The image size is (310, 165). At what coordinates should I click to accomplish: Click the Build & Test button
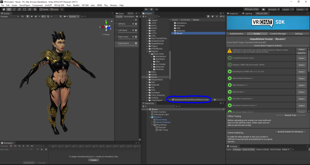tap(290, 115)
